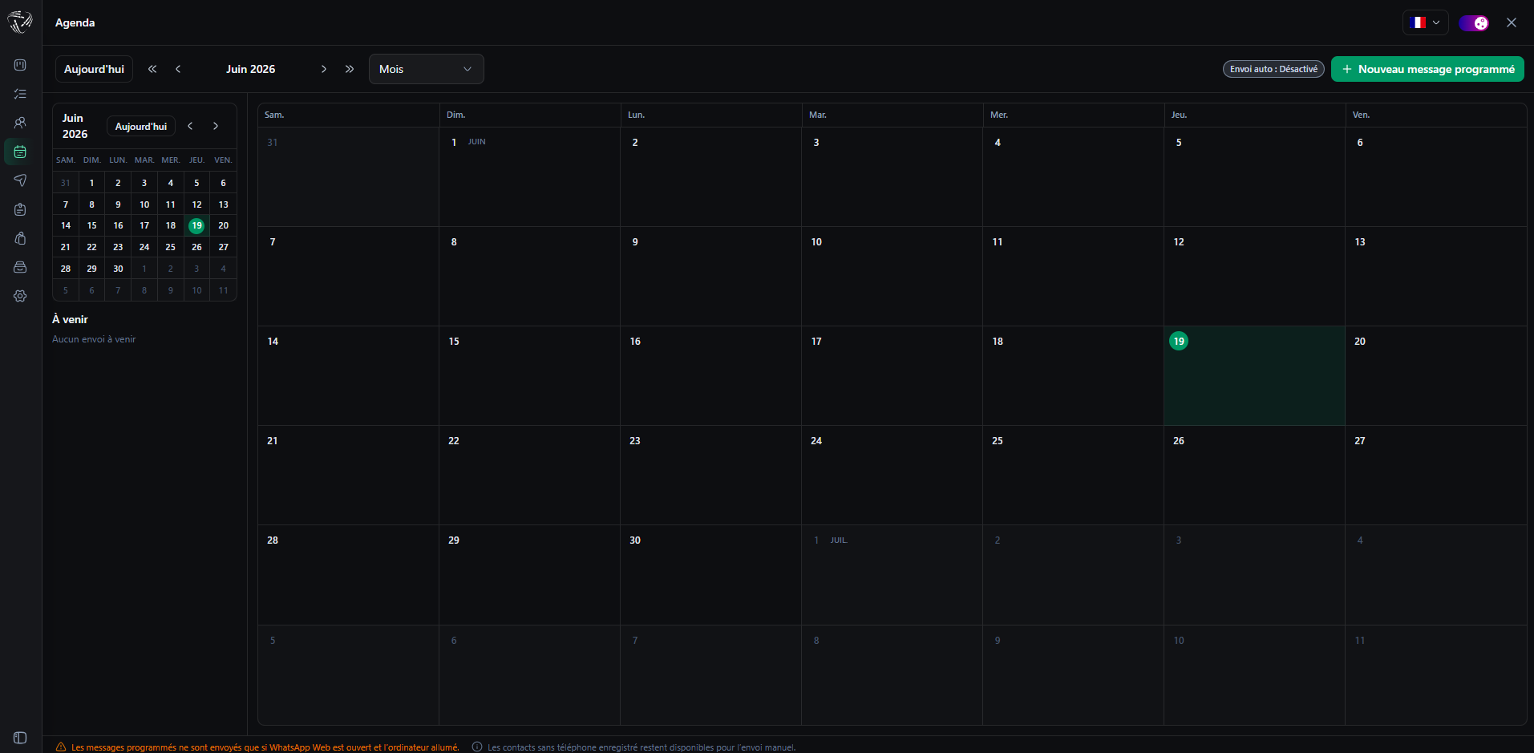Viewport: 1534px width, 753px height.
Task: Click 'Aucun envoi à venir' text
Action: click(x=94, y=339)
